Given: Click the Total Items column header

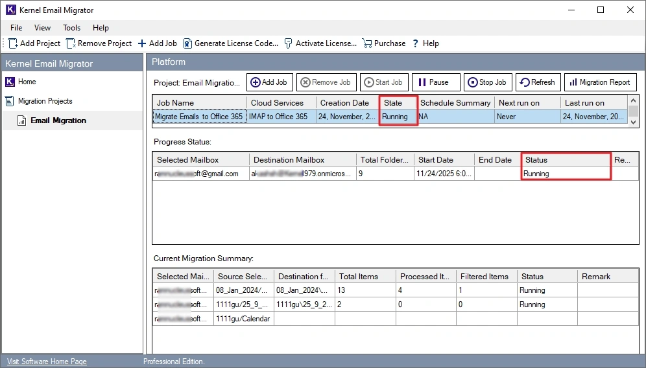Looking at the screenshot, I should tap(365, 276).
